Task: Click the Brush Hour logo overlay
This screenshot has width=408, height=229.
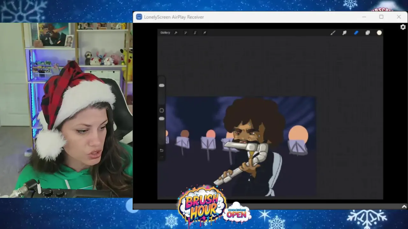Action: tap(202, 206)
